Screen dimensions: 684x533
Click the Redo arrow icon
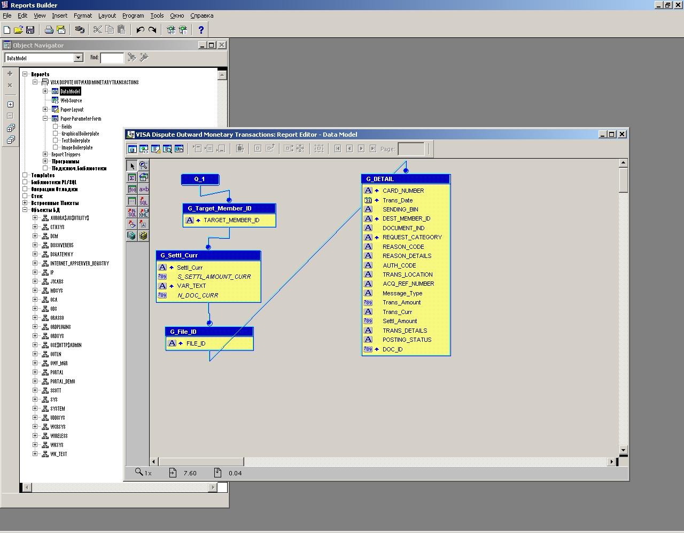152,30
